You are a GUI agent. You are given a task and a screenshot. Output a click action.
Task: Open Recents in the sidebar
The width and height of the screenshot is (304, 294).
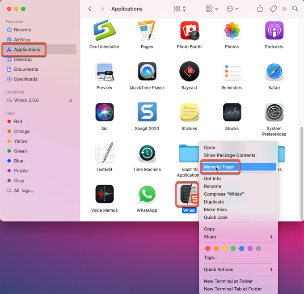point(40,30)
